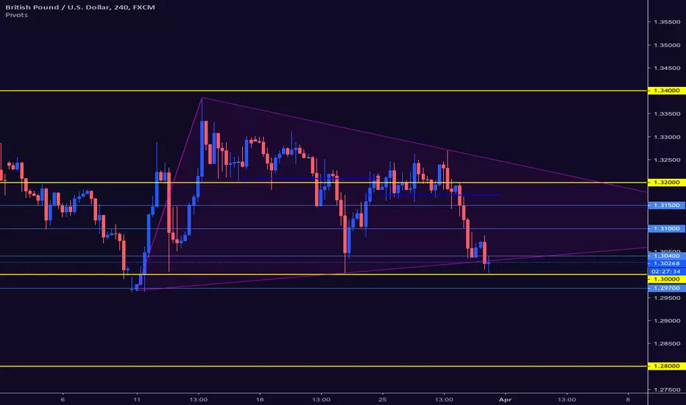Click the date label 25 on time axis
This screenshot has width=686, height=405.
click(x=382, y=399)
